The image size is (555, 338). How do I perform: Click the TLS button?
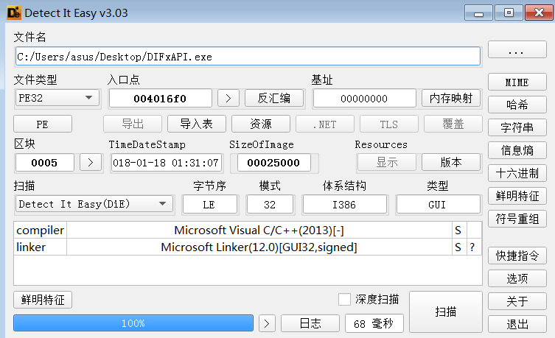pyautogui.click(x=389, y=124)
